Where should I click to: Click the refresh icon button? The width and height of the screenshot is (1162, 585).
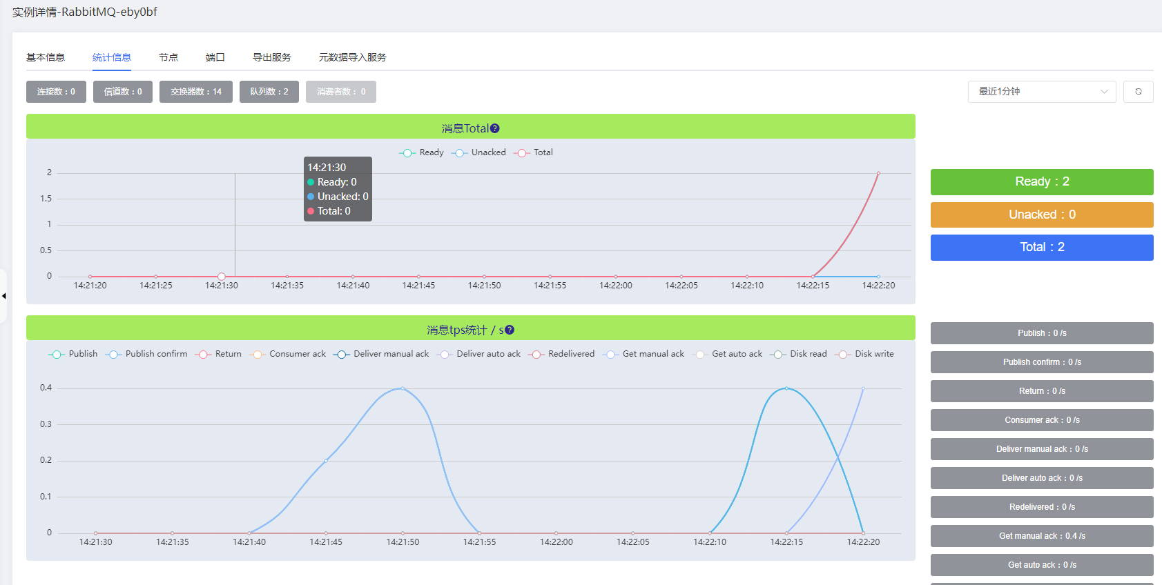(x=1138, y=92)
